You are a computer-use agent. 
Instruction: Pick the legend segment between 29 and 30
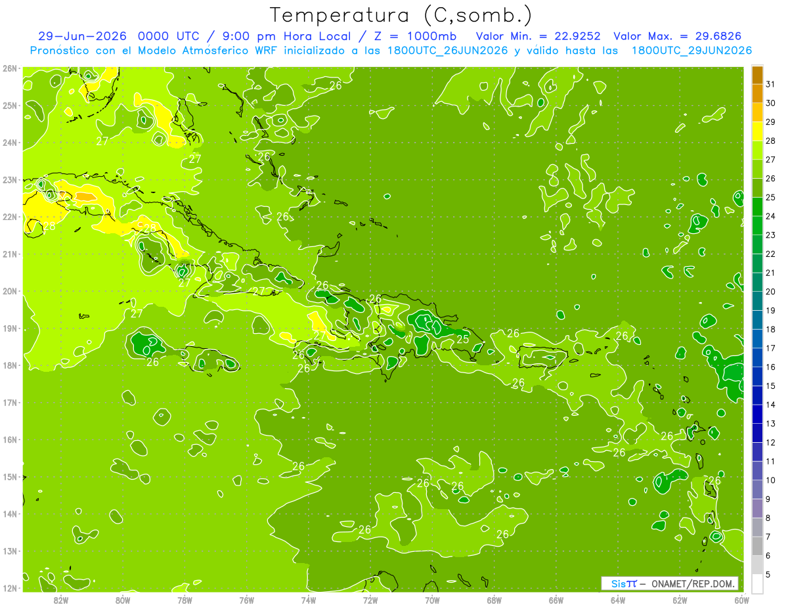(x=757, y=113)
